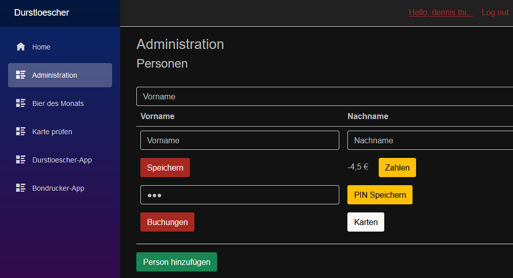The image size is (513, 278).
Task: Click the yellow Zahlen button
Action: pyautogui.click(x=397, y=168)
